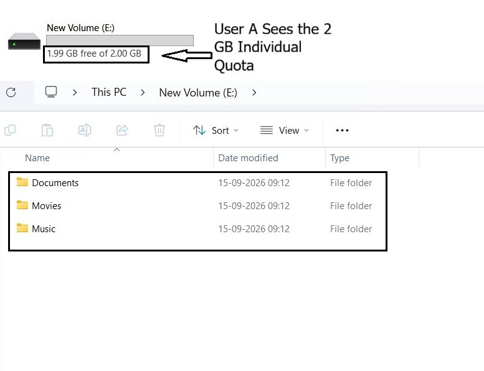
Task: Open the View dropdown menu
Action: click(x=284, y=131)
